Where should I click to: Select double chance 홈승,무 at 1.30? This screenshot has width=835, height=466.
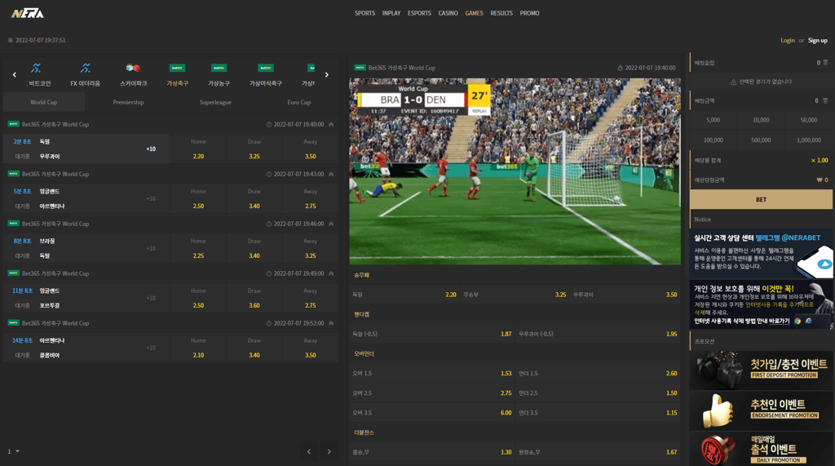click(432, 452)
